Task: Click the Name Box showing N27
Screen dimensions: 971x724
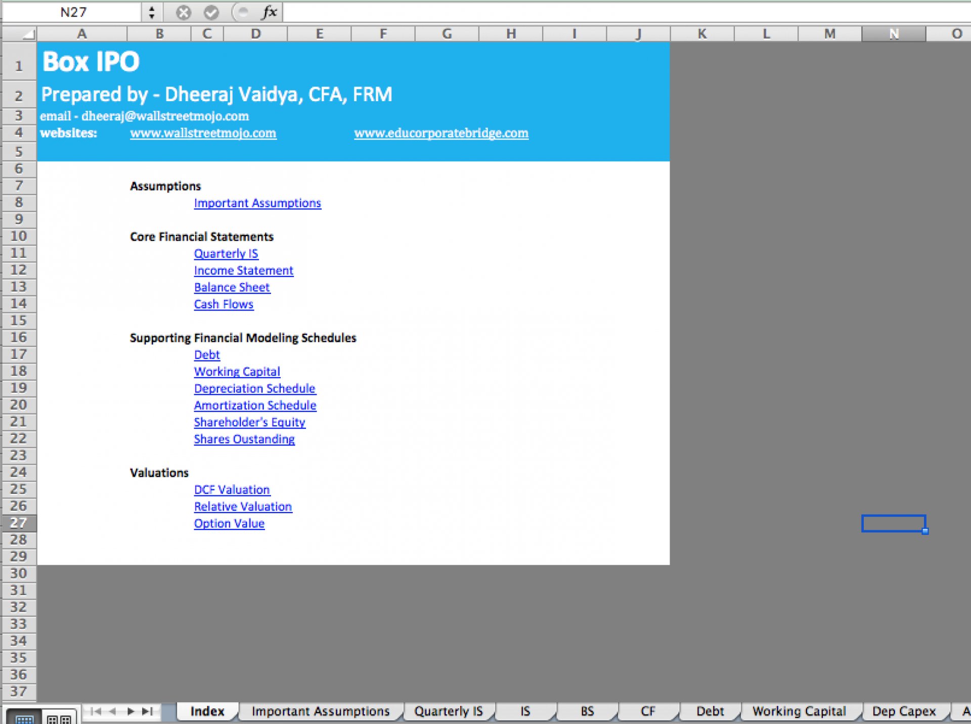Action: point(73,12)
